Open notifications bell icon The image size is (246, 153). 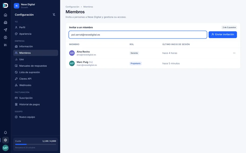5,133
